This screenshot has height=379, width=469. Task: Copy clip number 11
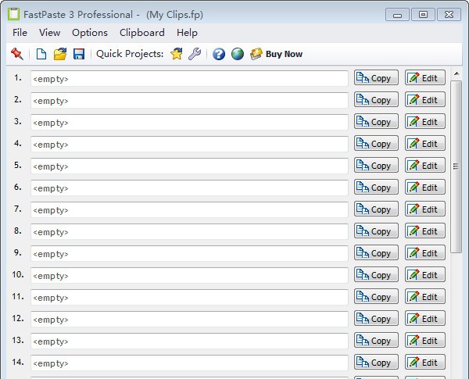coord(376,296)
